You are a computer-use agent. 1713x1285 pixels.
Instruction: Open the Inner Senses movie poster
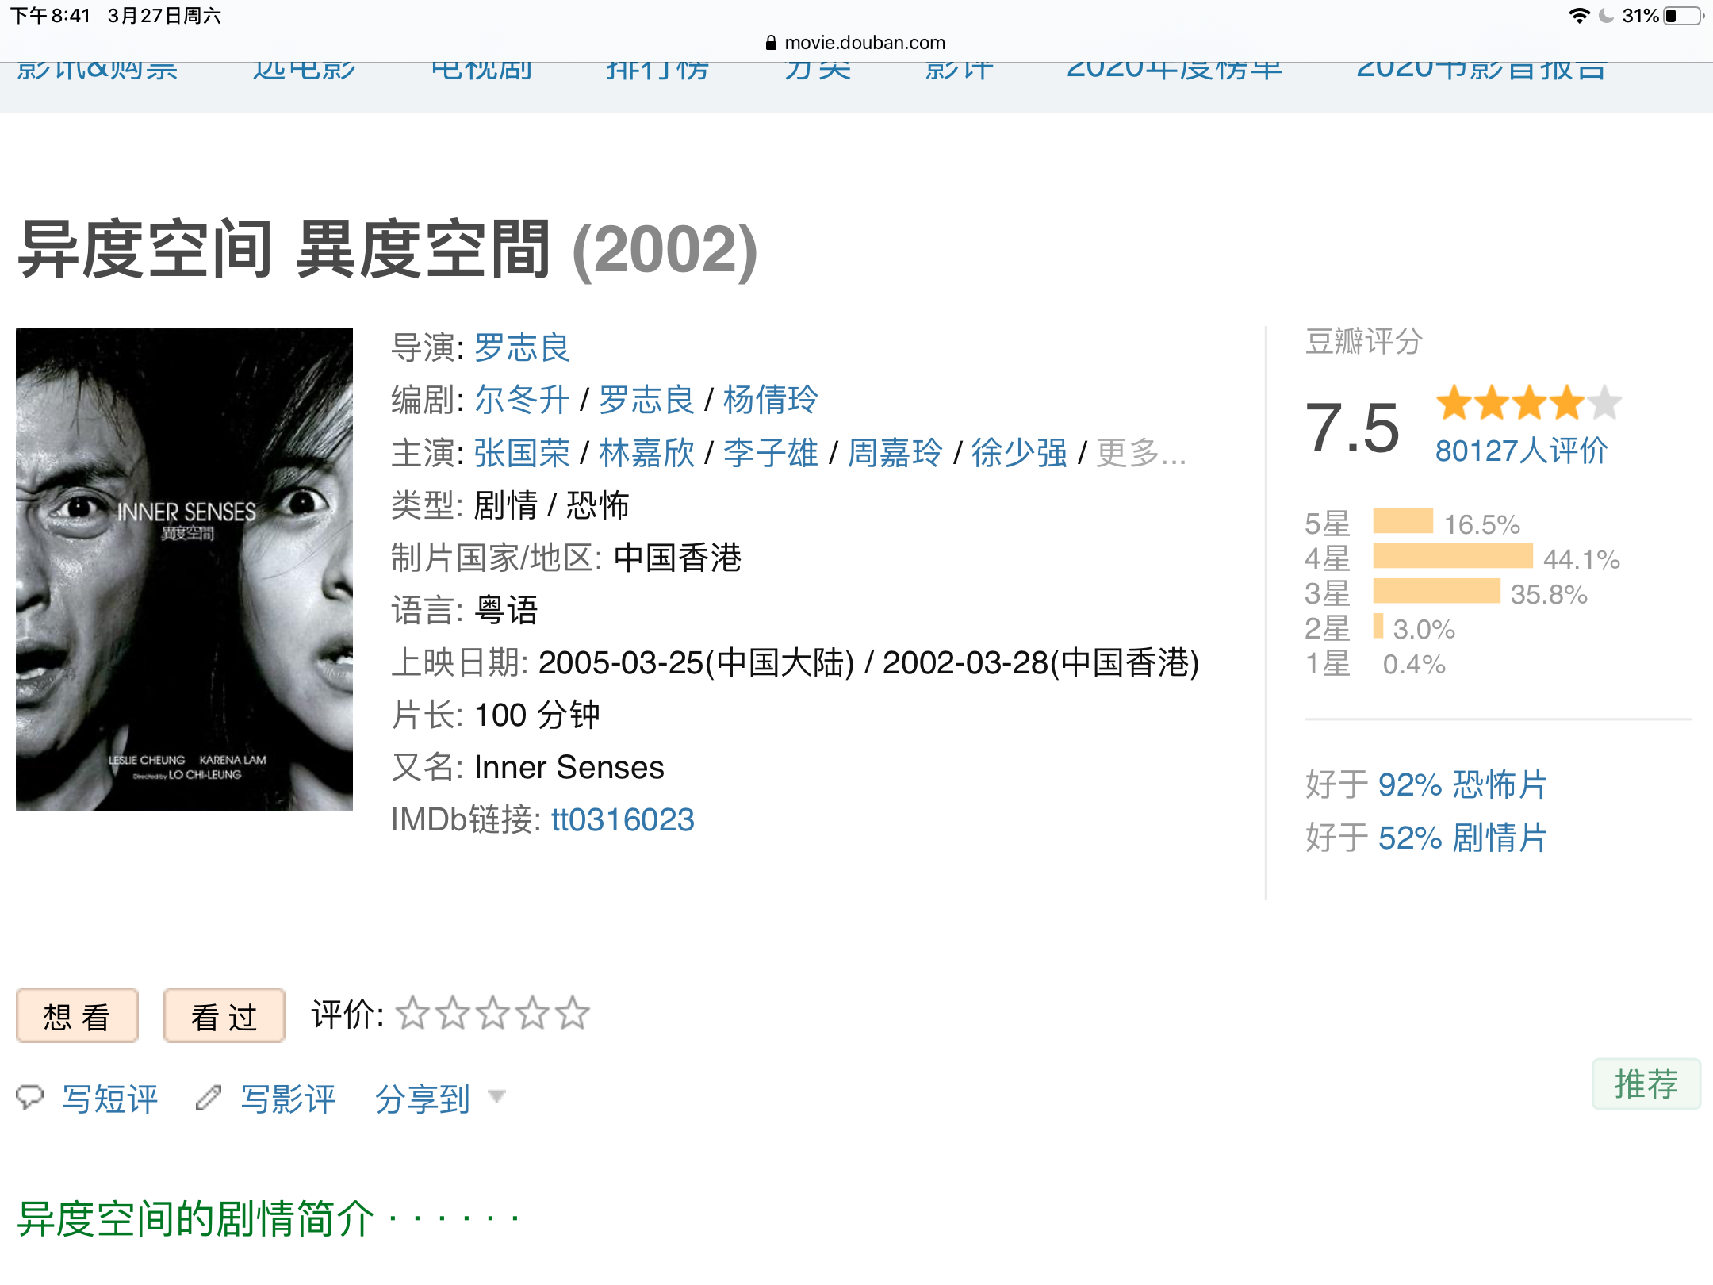(184, 570)
